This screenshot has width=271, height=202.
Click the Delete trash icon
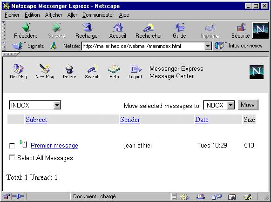pos(69,71)
